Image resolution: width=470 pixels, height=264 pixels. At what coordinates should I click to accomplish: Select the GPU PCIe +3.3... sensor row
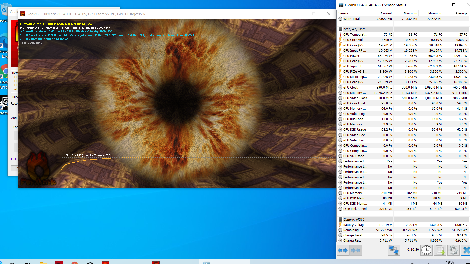[403, 72]
